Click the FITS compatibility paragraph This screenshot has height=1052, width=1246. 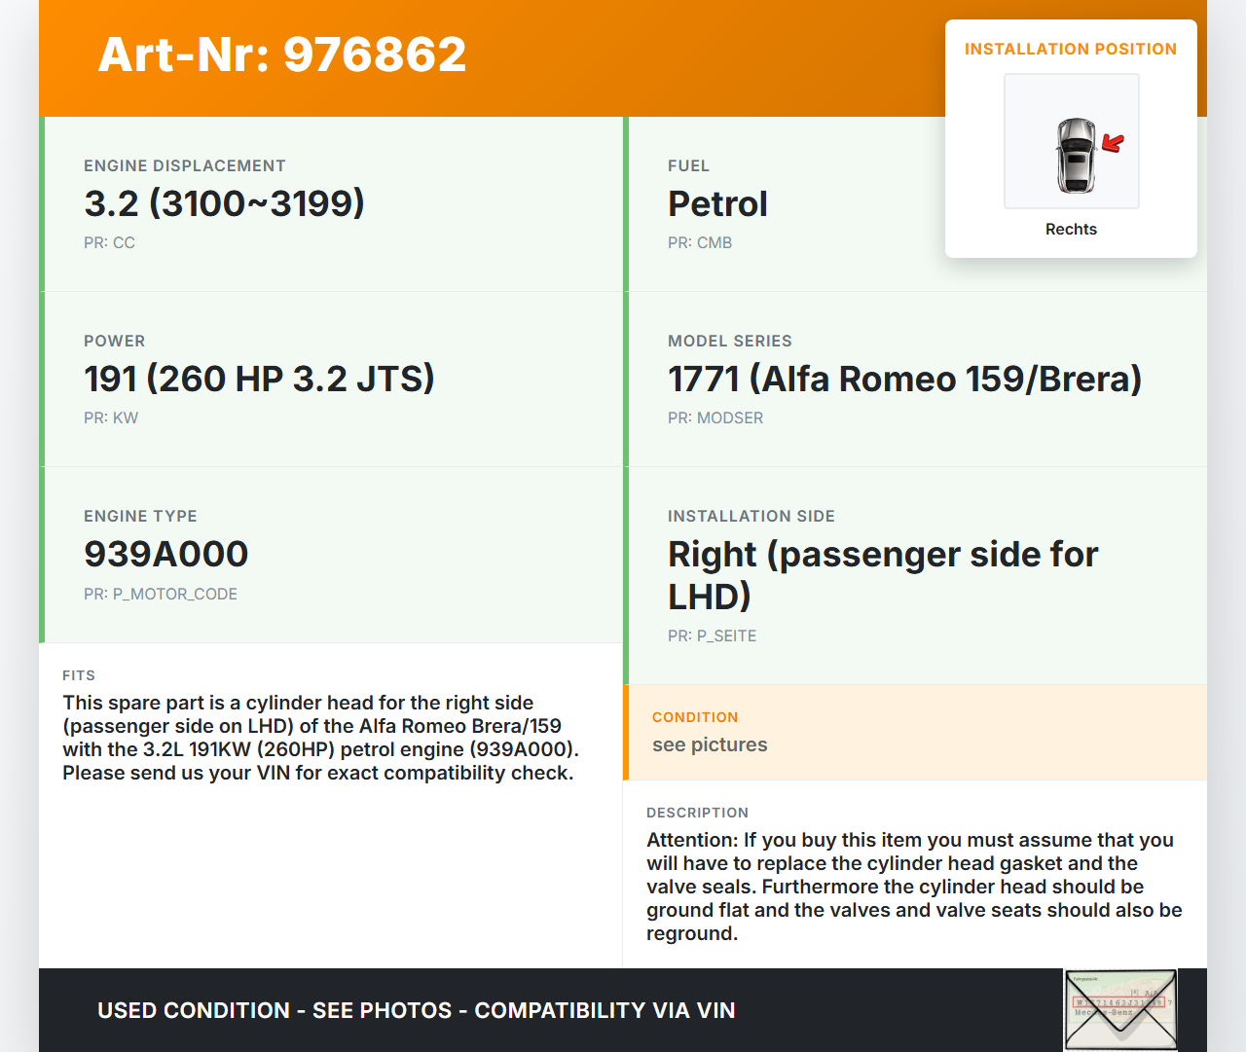tap(320, 738)
